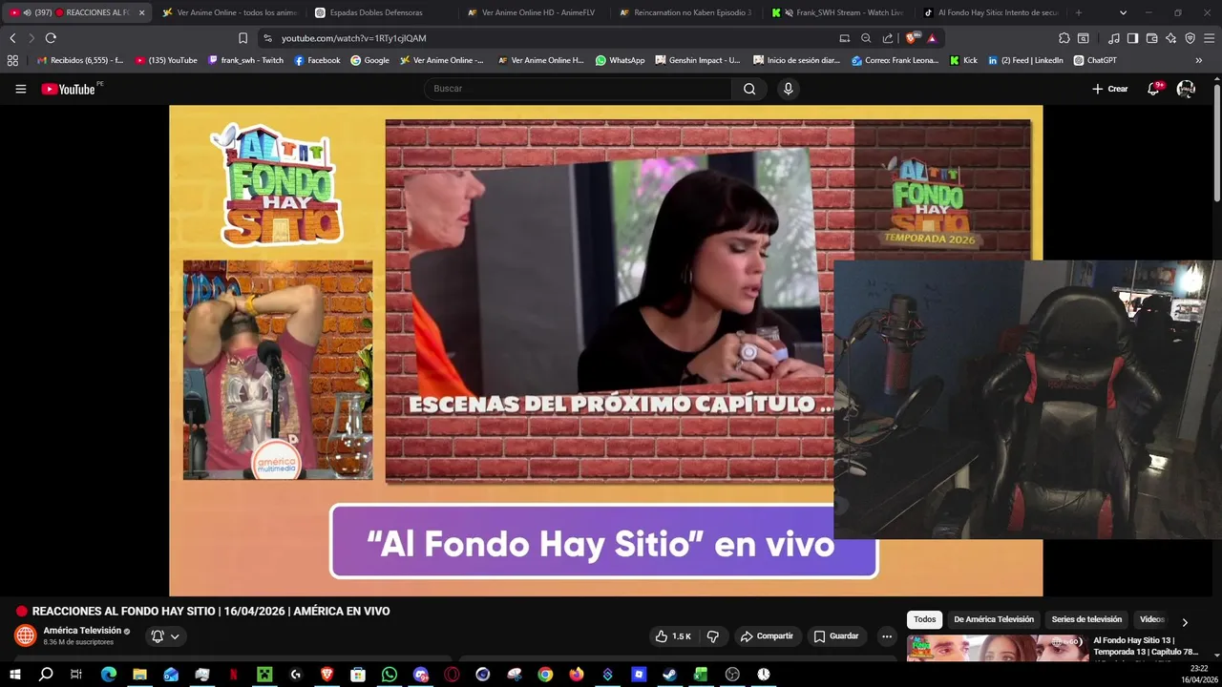Click the Buscar search input field
Image resolution: width=1222 pixels, height=687 pixels.
coord(578,89)
